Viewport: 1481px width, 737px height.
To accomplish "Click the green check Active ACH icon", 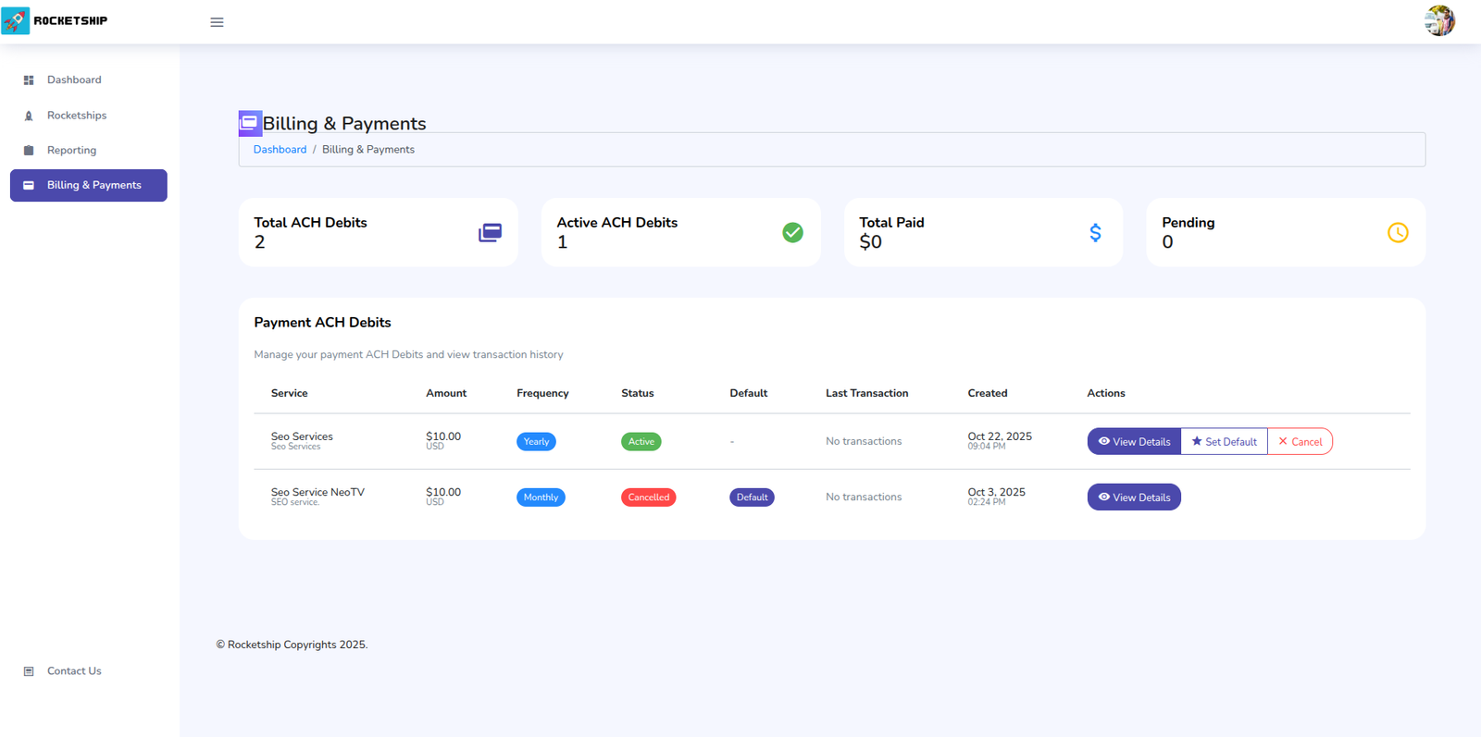I will [792, 233].
